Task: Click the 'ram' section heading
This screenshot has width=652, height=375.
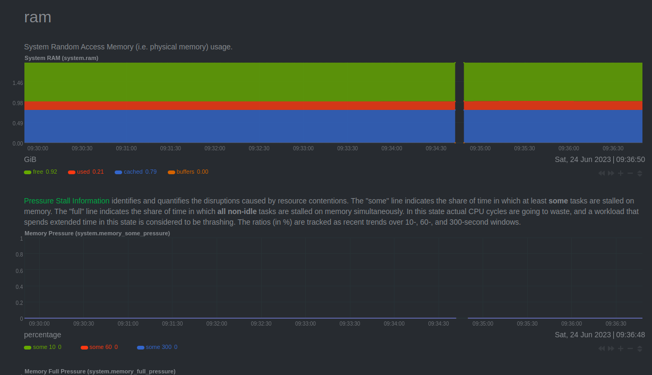Action: point(38,17)
